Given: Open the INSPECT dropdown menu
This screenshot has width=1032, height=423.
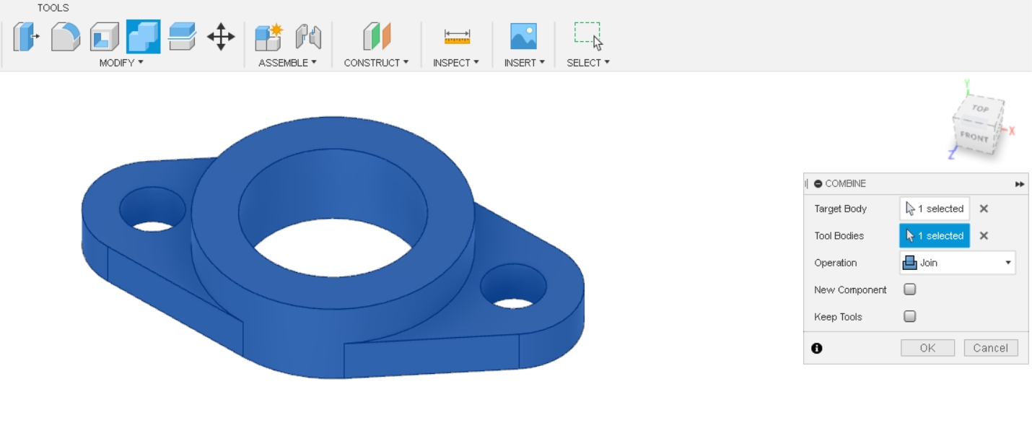Looking at the screenshot, I should pyautogui.click(x=455, y=63).
